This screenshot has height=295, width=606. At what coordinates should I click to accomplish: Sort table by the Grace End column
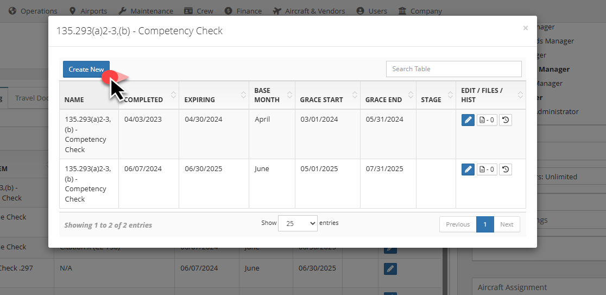[388, 95]
